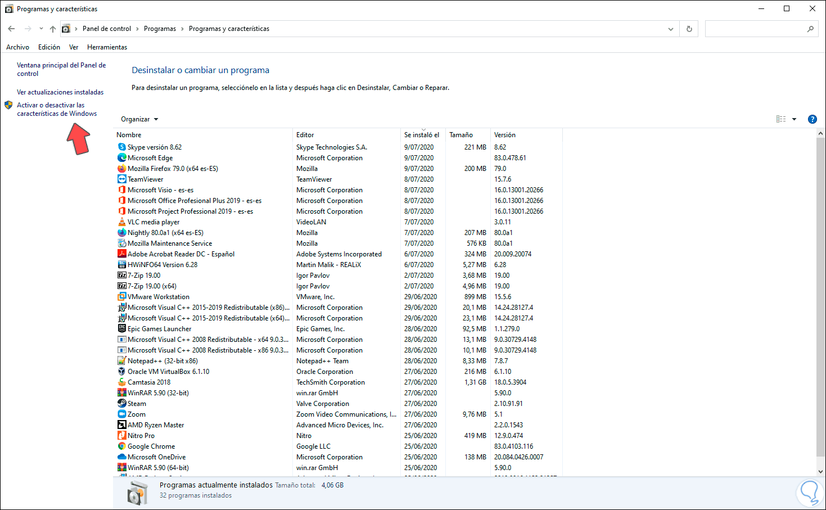The image size is (826, 510).
Task: Click Advanced Micro Devices, Inc. editor cell
Action: [x=340, y=425]
